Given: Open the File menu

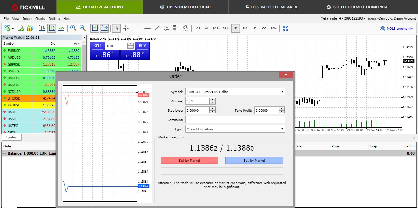Looking at the screenshot, I should click(6, 19).
